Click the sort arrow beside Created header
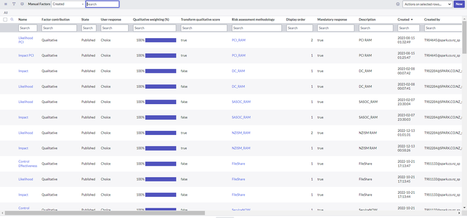 point(412,19)
